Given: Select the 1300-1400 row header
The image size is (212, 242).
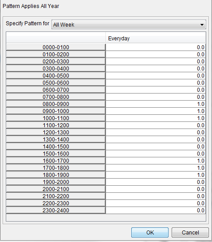Looking at the screenshot, I should 56,140.
